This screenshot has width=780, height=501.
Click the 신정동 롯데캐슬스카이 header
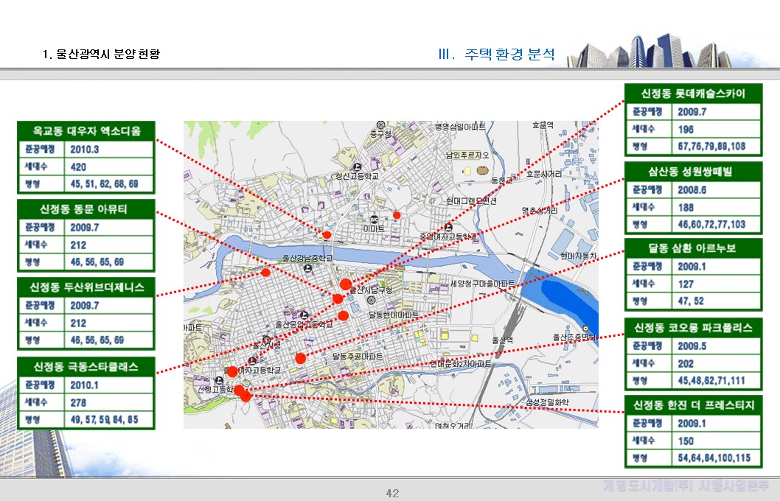click(x=693, y=94)
